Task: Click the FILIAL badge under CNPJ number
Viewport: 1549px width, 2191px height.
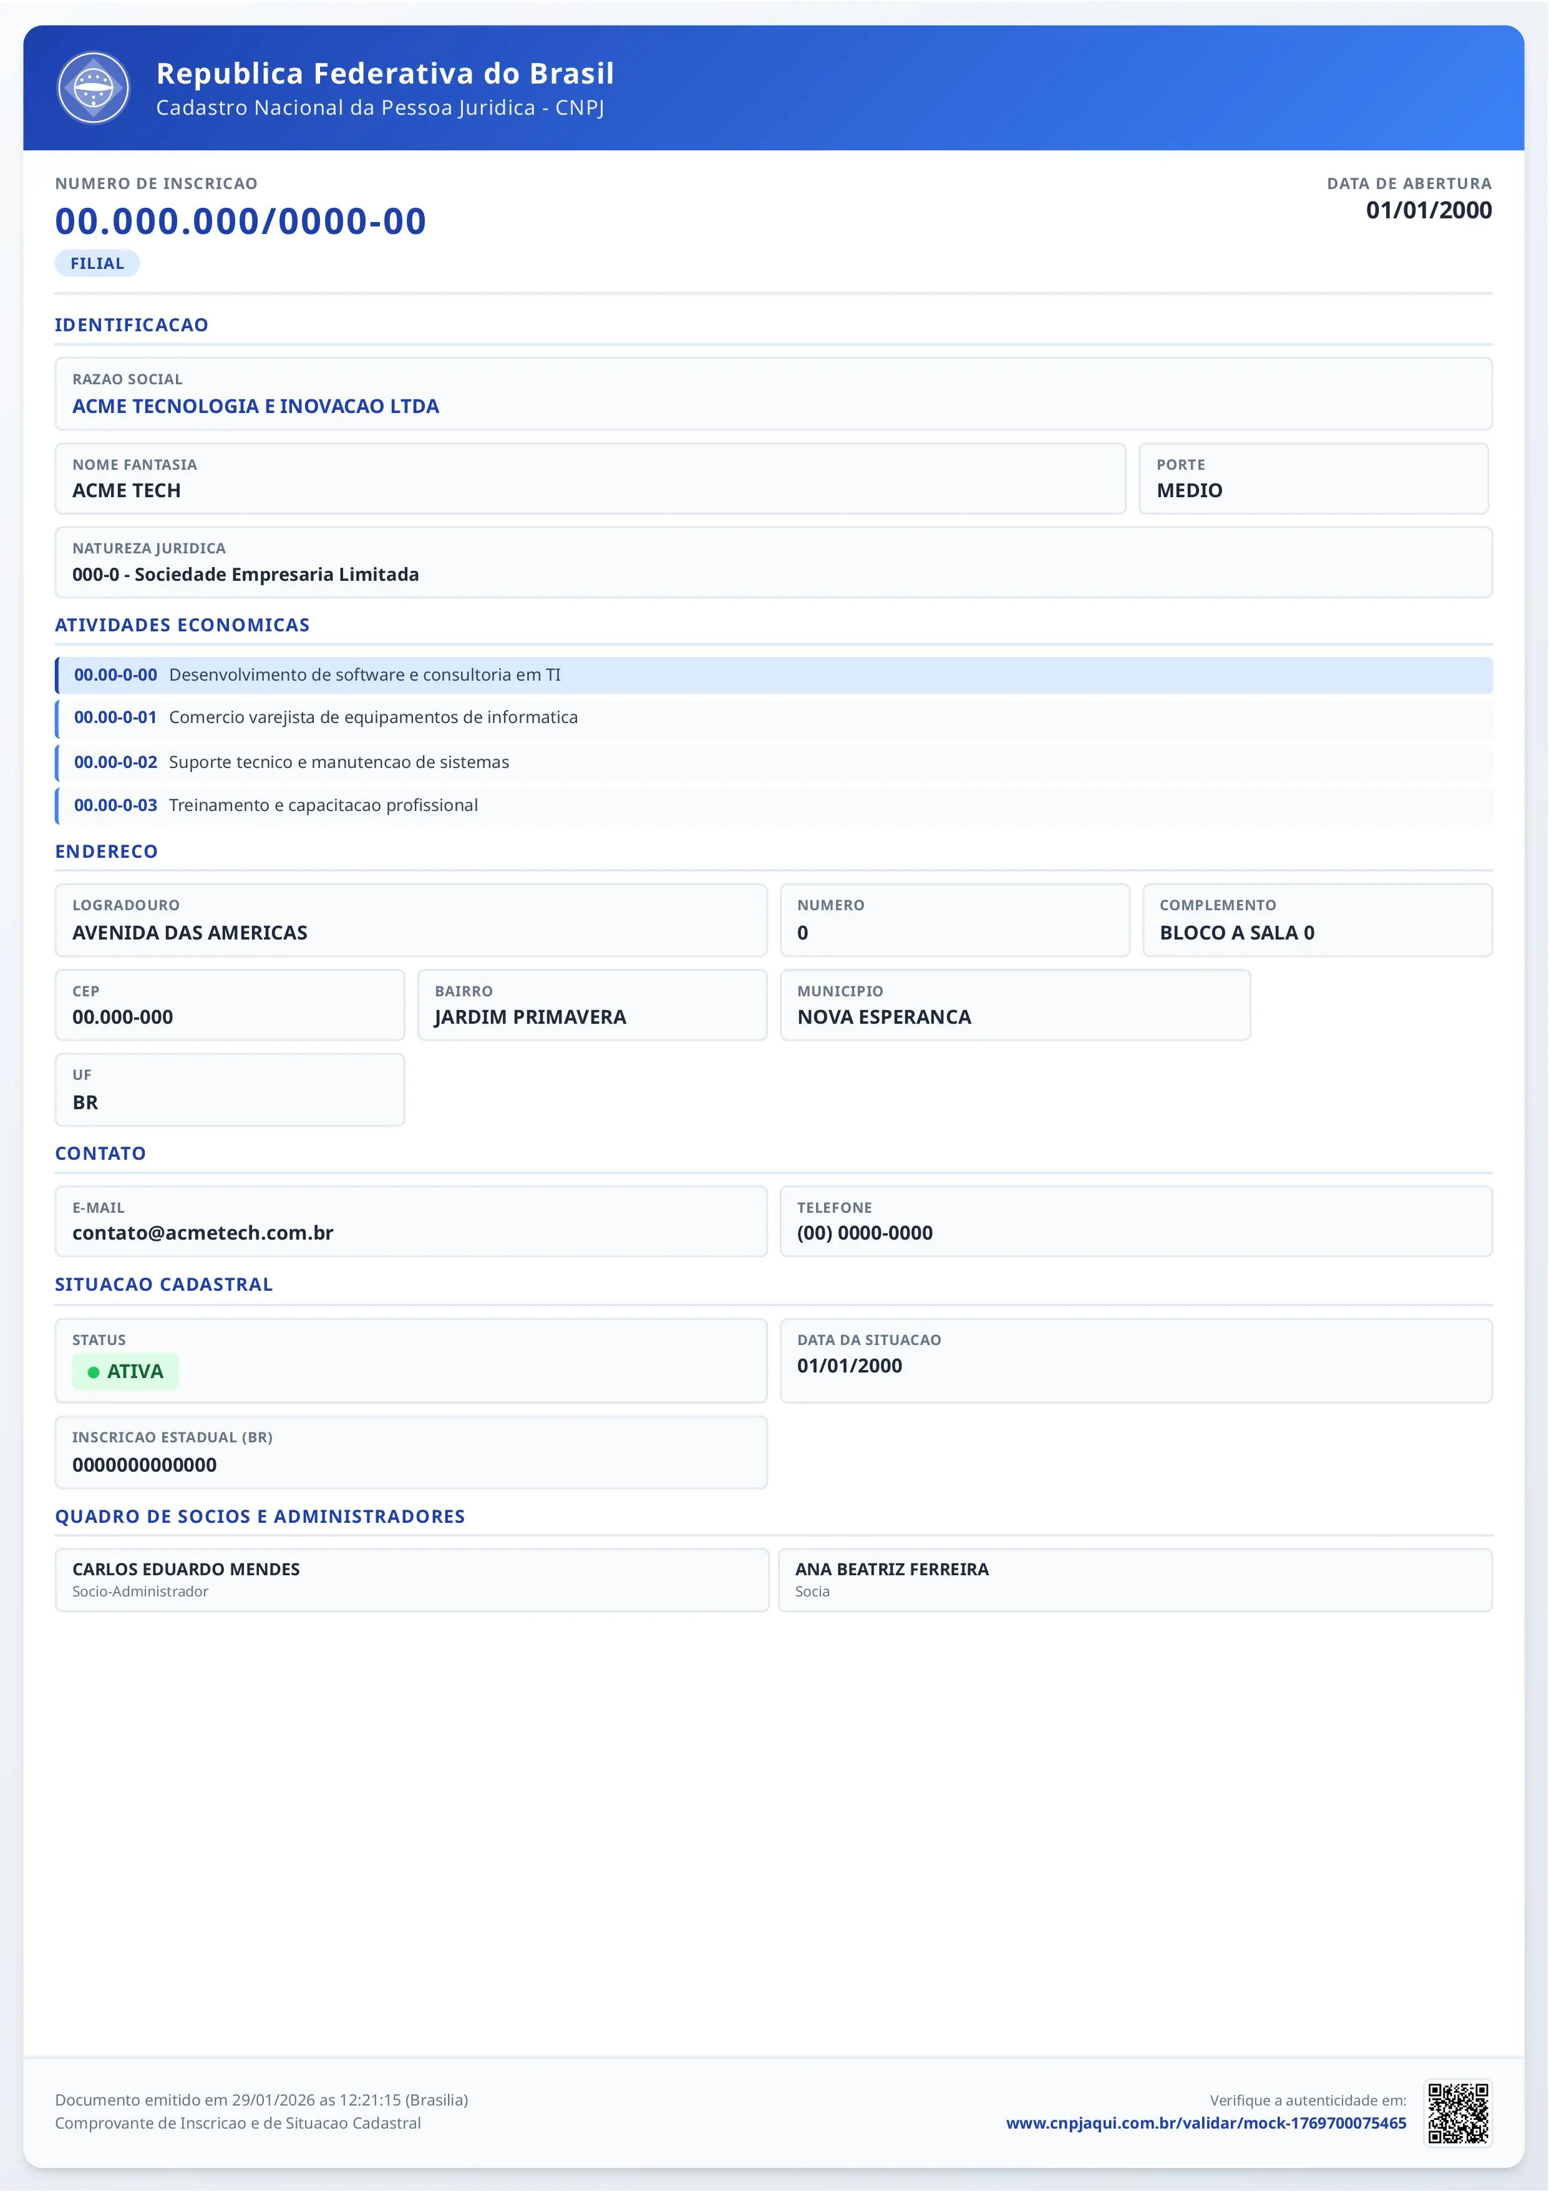Action: point(97,263)
